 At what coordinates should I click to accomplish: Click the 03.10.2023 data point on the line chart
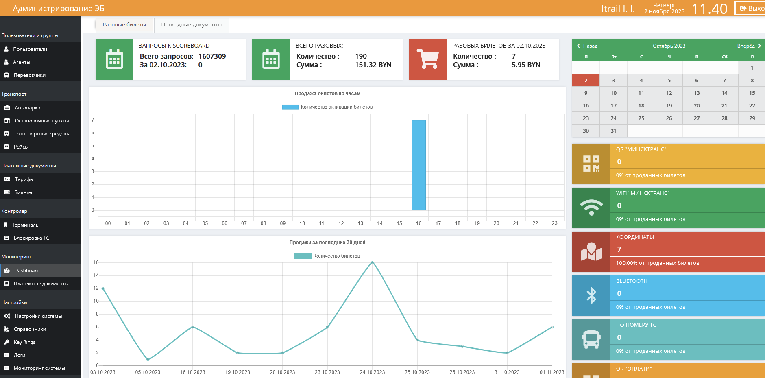[103, 288]
